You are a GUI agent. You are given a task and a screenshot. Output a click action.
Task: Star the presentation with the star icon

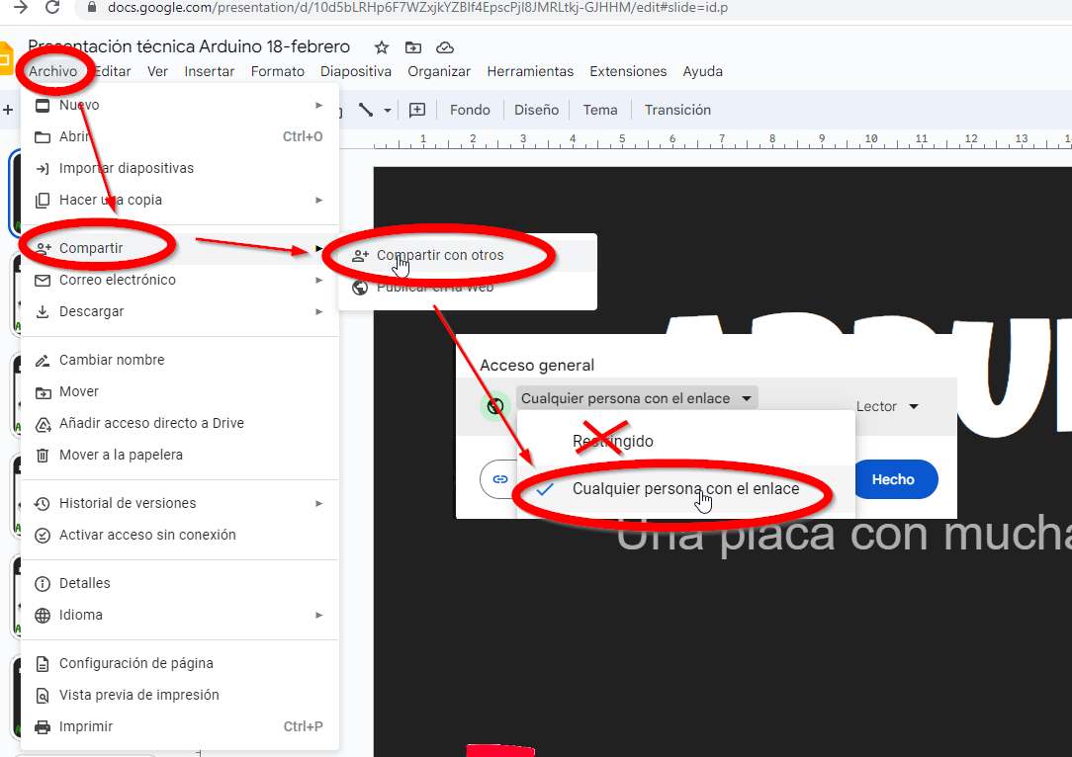tap(382, 47)
